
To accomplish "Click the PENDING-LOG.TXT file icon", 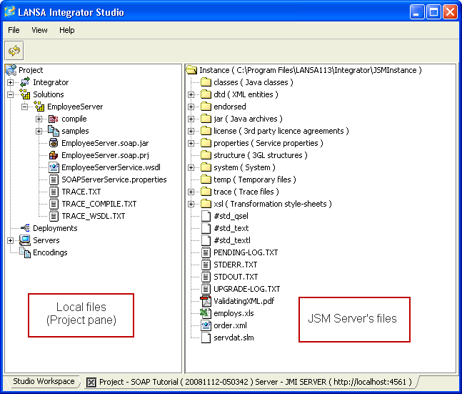I will pyautogui.click(x=206, y=252).
